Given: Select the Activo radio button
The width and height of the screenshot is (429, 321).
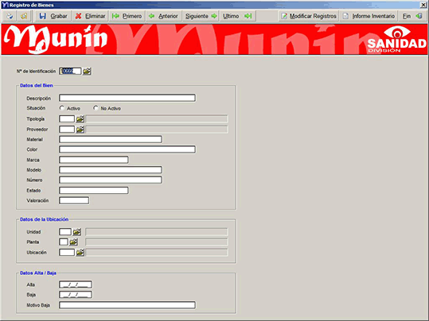Looking at the screenshot, I should 62,108.
